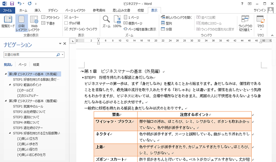The height and width of the screenshot is (162, 276).
Task: Fit zoom to page width (ページ幅を基準に表示)
Action: 140,29
